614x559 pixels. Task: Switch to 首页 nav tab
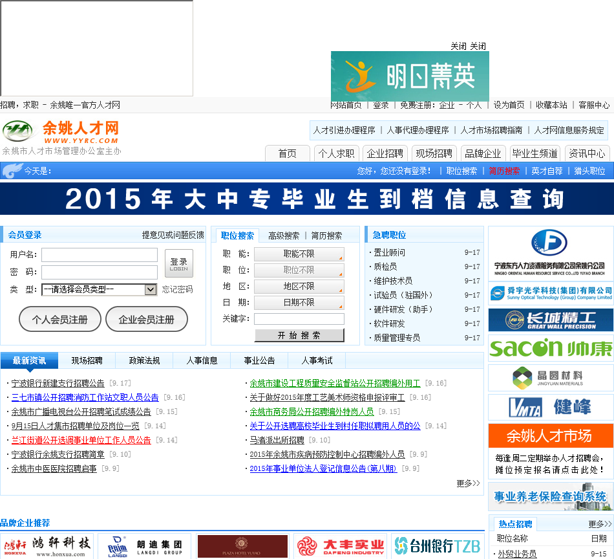click(288, 153)
